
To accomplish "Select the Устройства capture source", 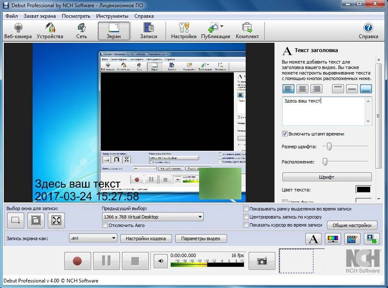I will click(50, 31).
